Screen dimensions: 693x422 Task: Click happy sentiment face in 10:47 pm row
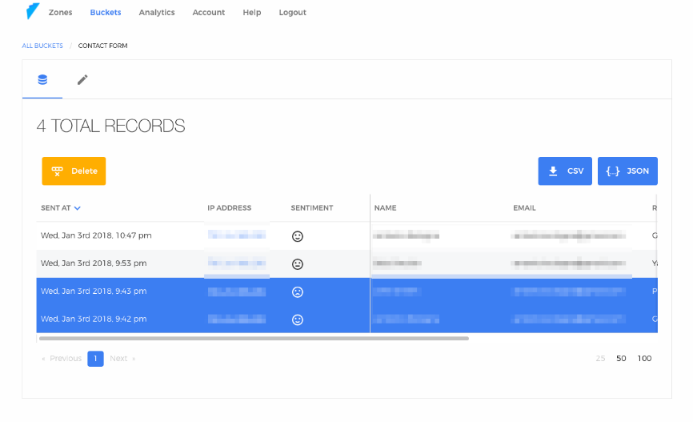[298, 236]
